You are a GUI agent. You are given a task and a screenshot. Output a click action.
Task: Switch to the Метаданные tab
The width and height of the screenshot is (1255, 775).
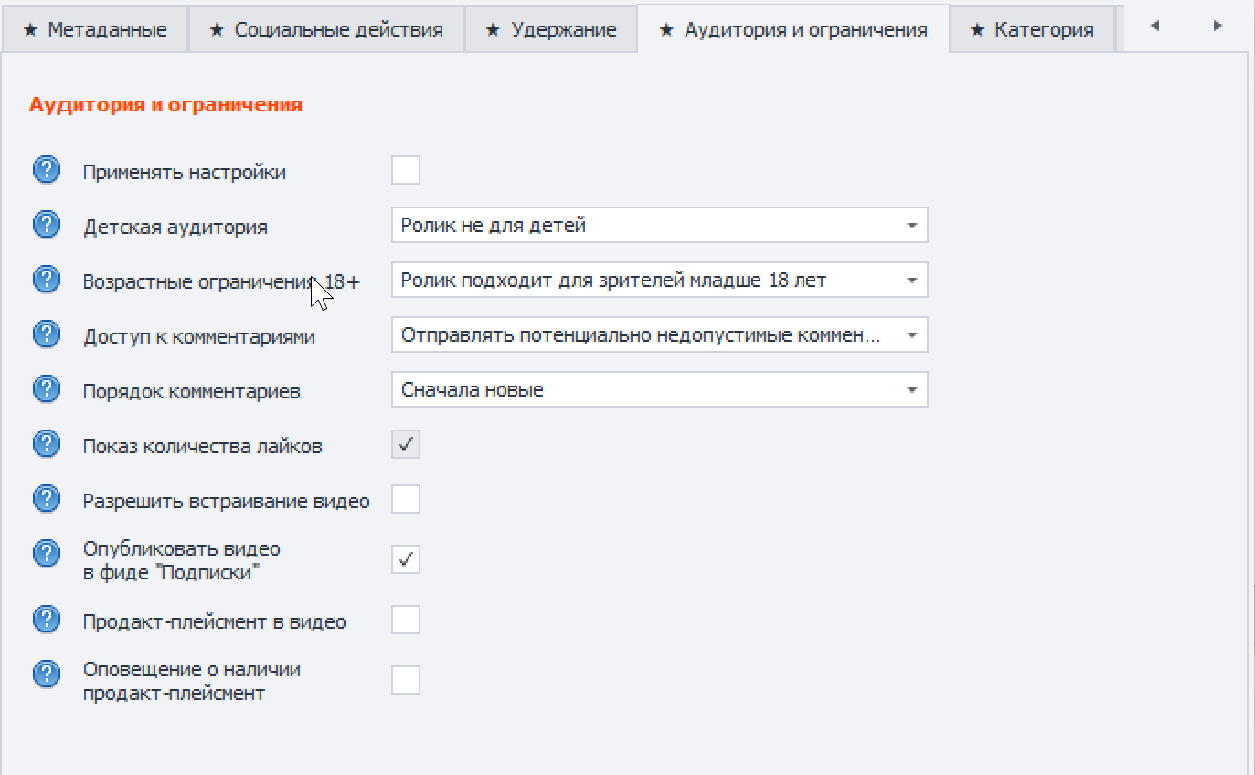[x=96, y=28]
